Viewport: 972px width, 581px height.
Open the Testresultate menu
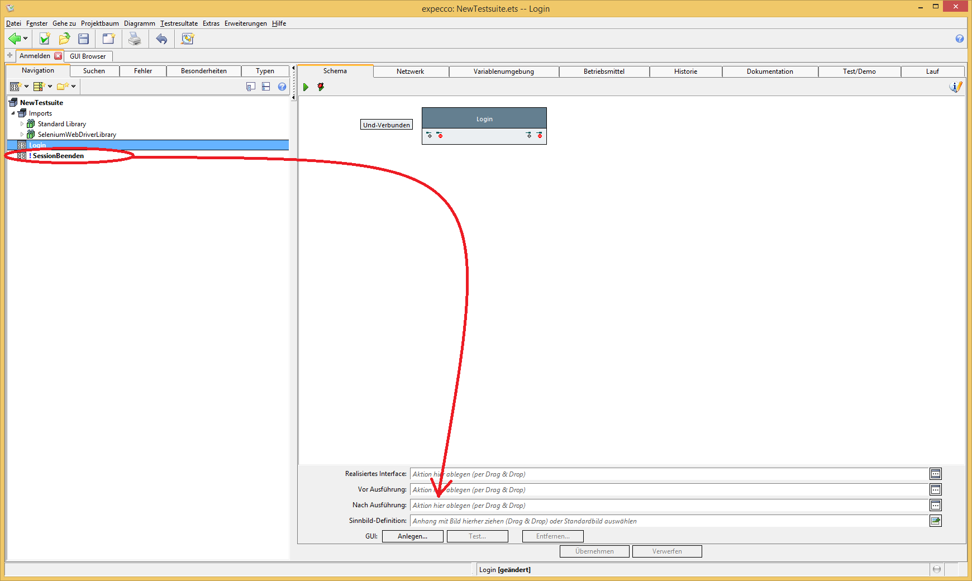click(x=179, y=23)
